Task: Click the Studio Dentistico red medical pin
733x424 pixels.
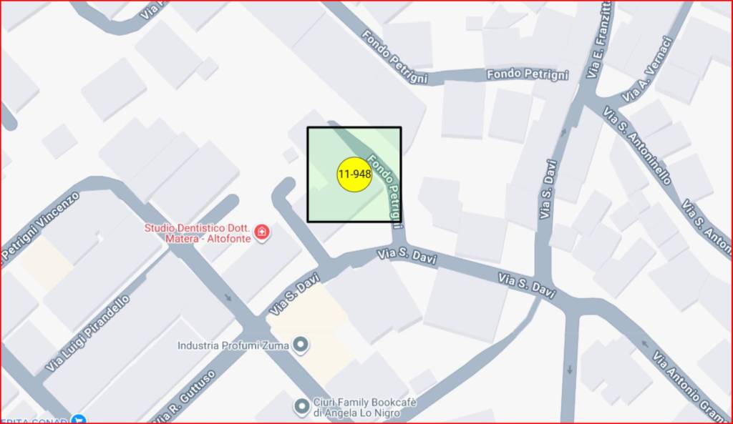Action: click(x=262, y=232)
